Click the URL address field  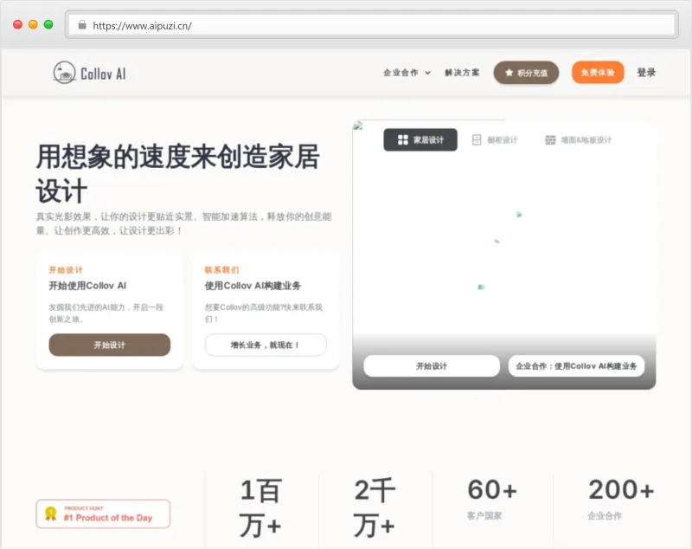[372, 25]
